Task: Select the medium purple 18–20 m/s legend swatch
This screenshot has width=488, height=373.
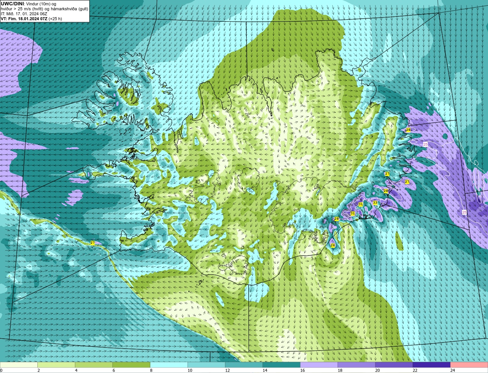Action: tap(357, 365)
